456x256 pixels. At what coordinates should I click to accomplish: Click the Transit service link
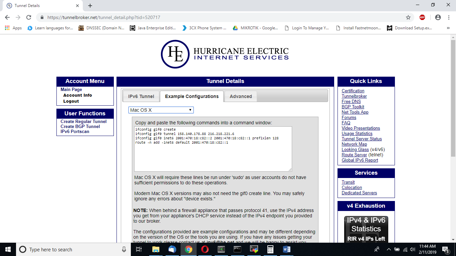click(x=348, y=182)
